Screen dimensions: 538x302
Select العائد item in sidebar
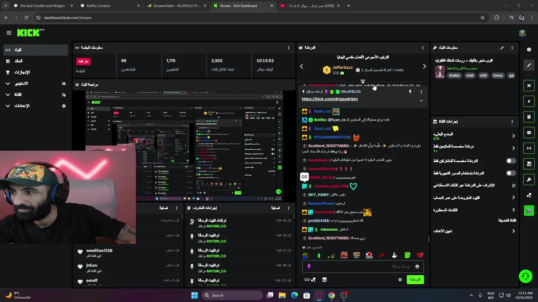35,61
